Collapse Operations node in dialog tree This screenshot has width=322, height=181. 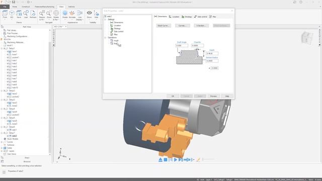click(x=105, y=38)
